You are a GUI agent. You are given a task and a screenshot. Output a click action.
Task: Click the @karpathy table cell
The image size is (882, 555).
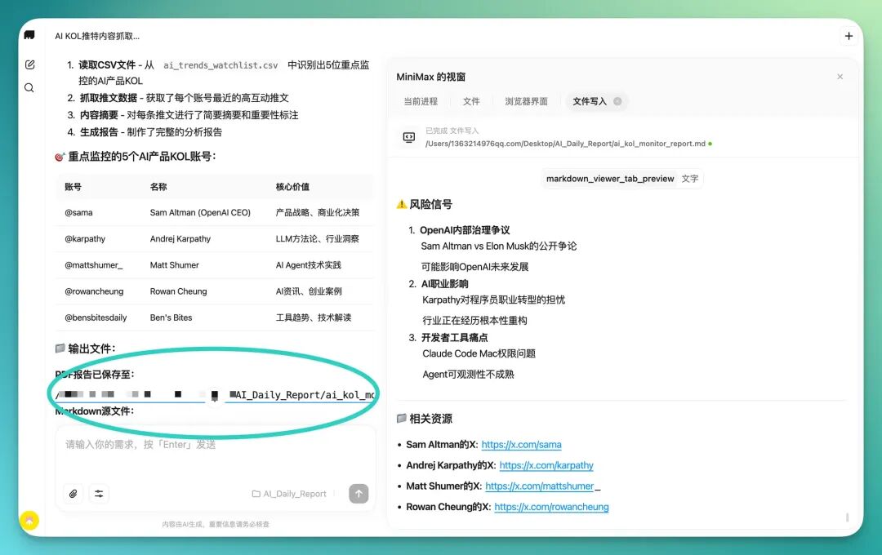[85, 239]
